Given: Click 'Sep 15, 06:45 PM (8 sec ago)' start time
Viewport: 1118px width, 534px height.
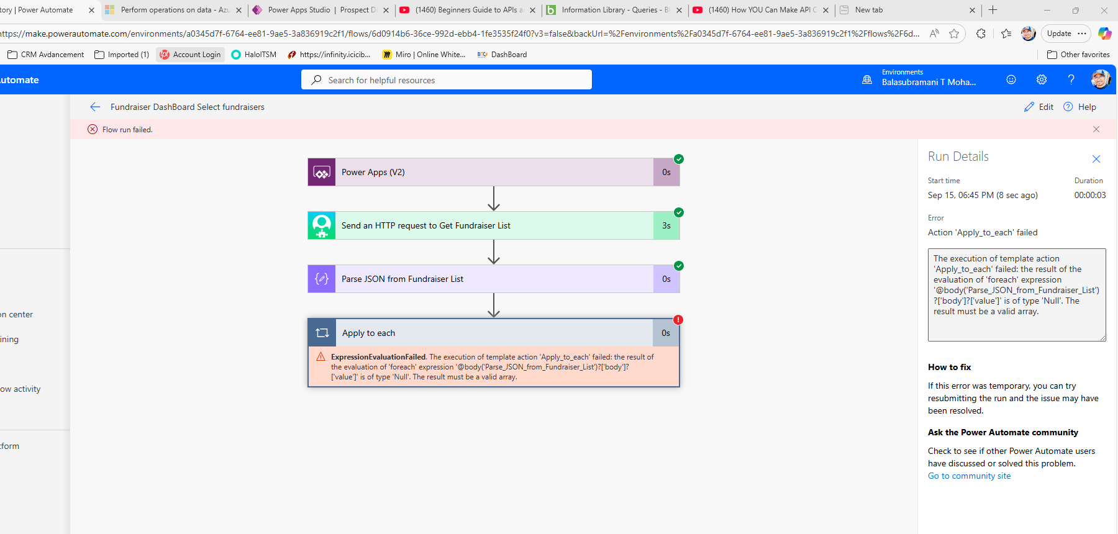Looking at the screenshot, I should [x=983, y=195].
